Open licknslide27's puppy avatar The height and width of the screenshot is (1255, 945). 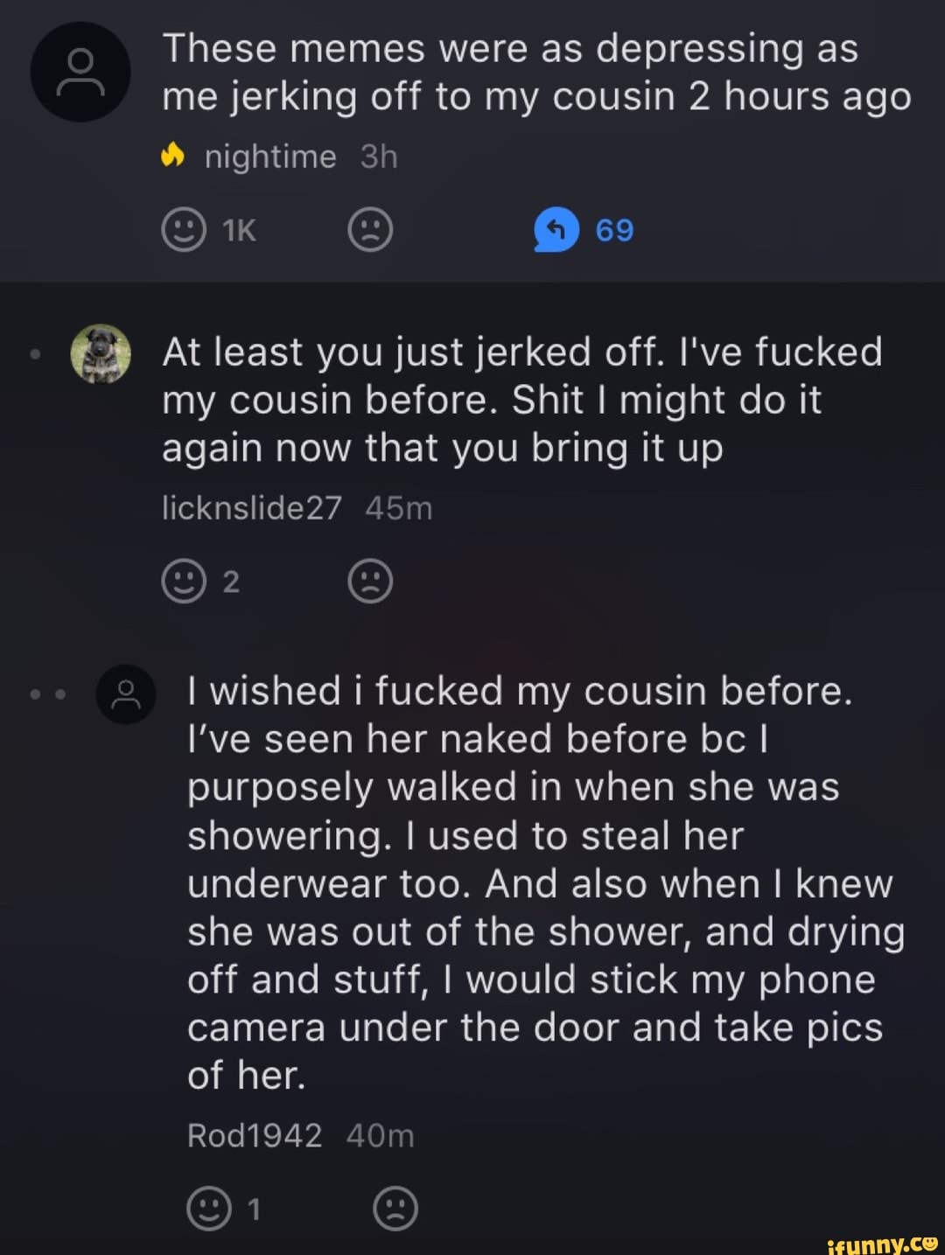pyautogui.click(x=101, y=353)
